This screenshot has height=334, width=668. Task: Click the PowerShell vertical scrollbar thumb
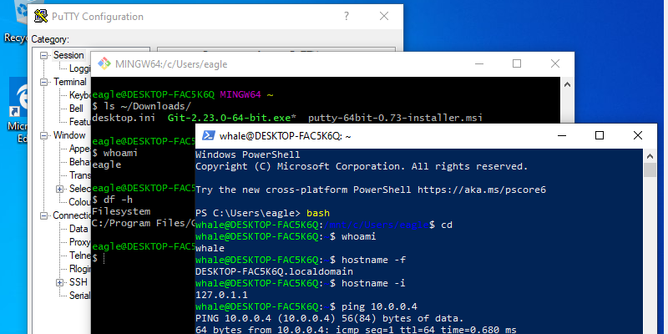(650, 170)
